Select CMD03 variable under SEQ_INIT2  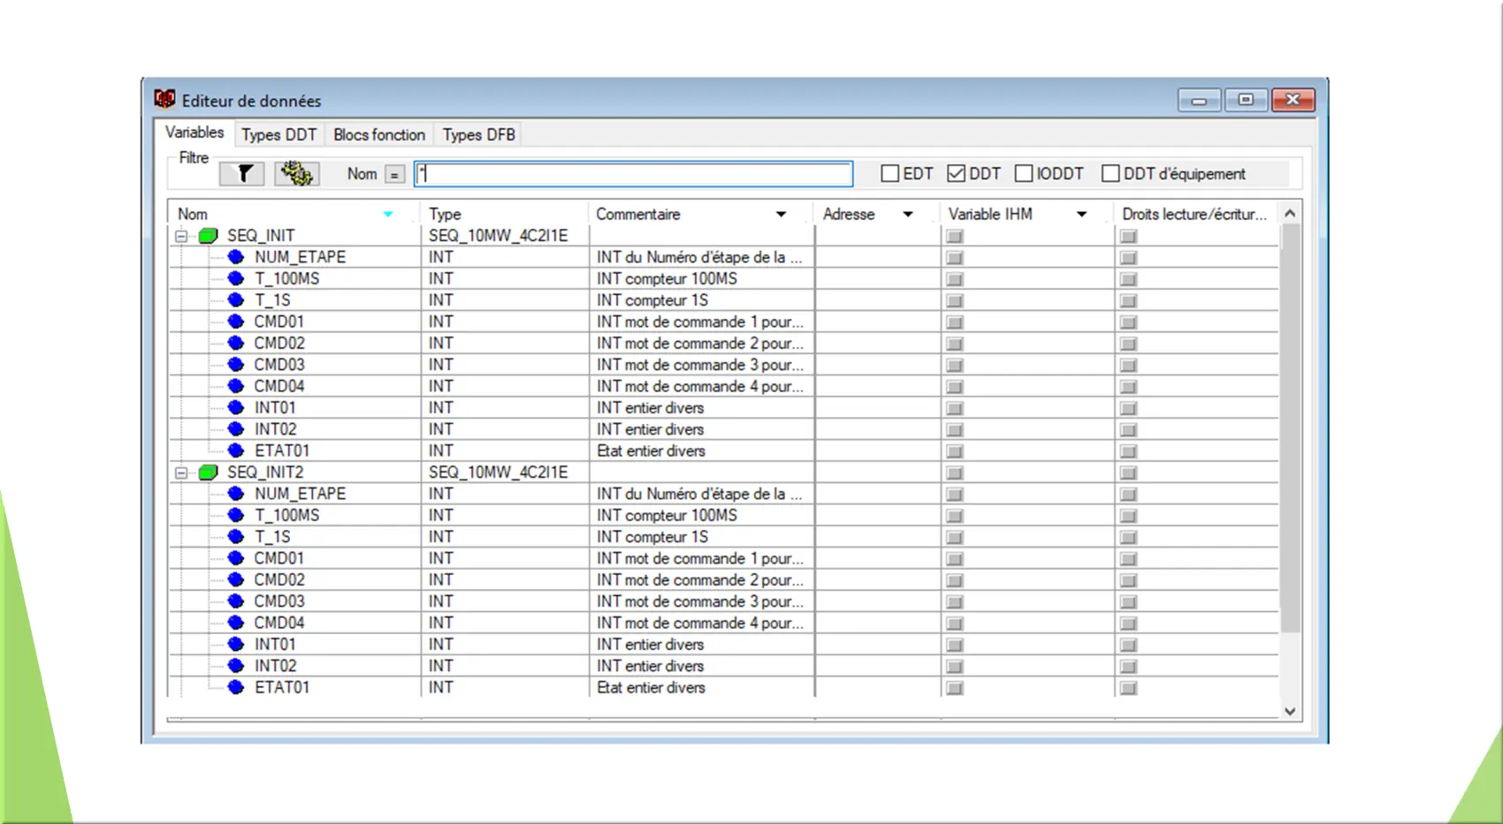[x=279, y=601]
